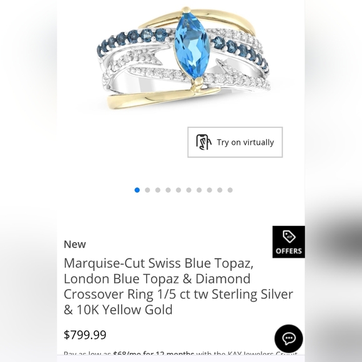Select the eighth carousel dot

pyautogui.click(x=209, y=190)
